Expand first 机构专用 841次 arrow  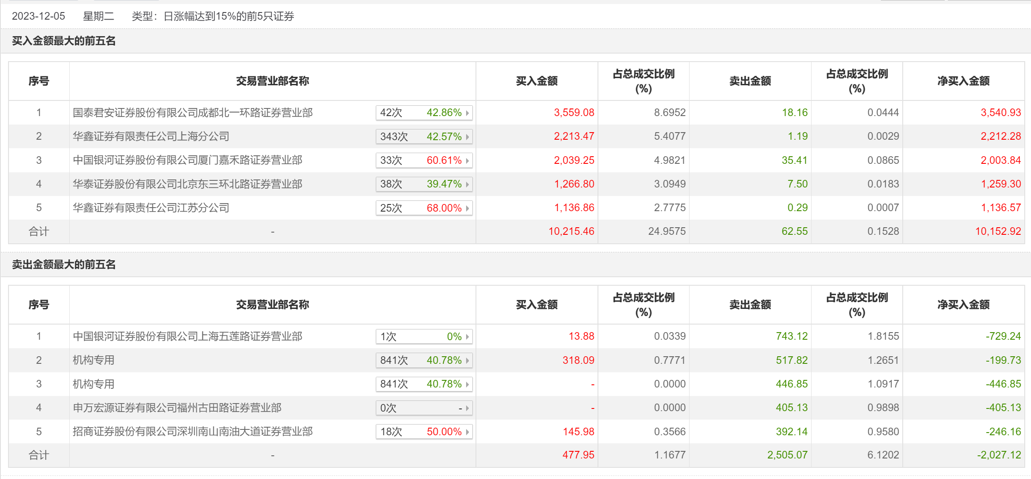pos(467,360)
